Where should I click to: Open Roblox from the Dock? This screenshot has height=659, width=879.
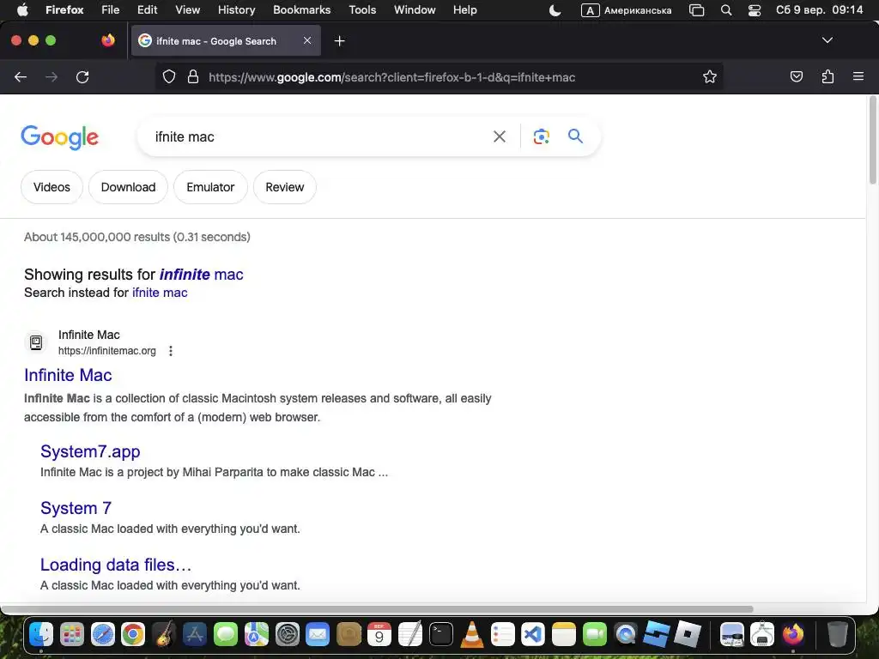pos(688,634)
